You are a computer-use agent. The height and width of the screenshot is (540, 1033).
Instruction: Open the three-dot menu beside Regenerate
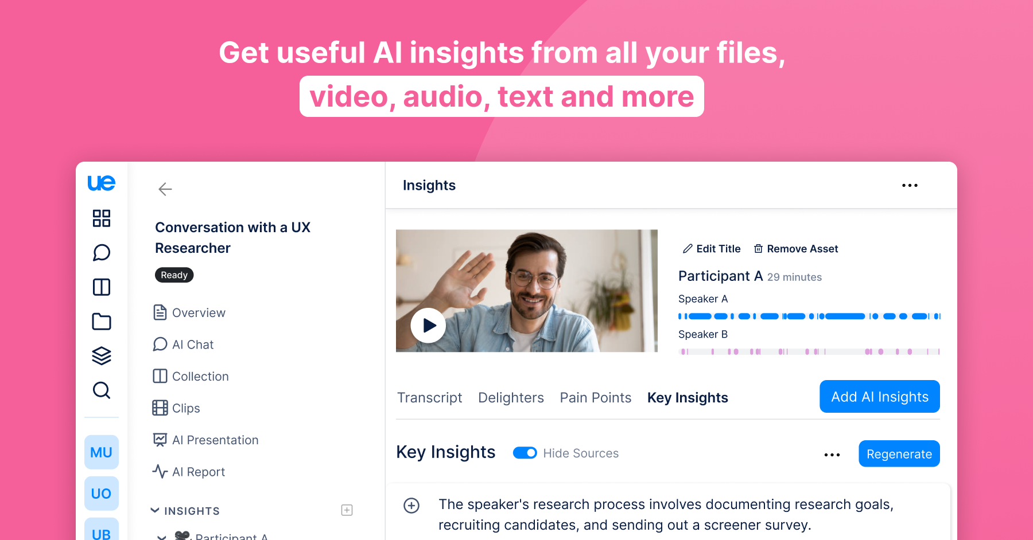click(x=832, y=455)
